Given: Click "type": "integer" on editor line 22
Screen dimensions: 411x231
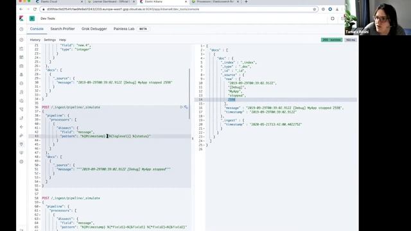Looking at the screenshot, I should (x=76, y=49).
